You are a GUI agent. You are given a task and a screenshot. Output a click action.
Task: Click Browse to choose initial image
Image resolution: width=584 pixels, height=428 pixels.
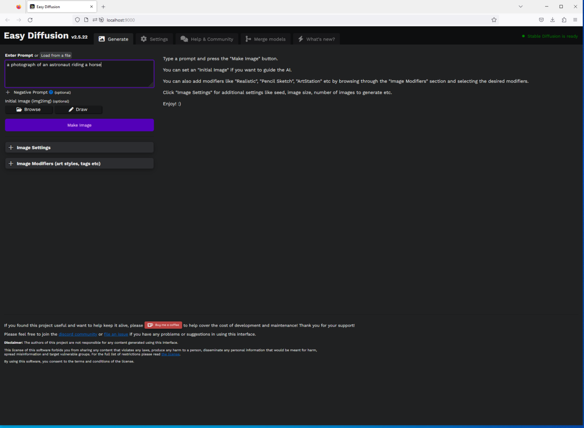29,109
